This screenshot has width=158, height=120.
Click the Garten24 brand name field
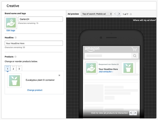(40, 19)
